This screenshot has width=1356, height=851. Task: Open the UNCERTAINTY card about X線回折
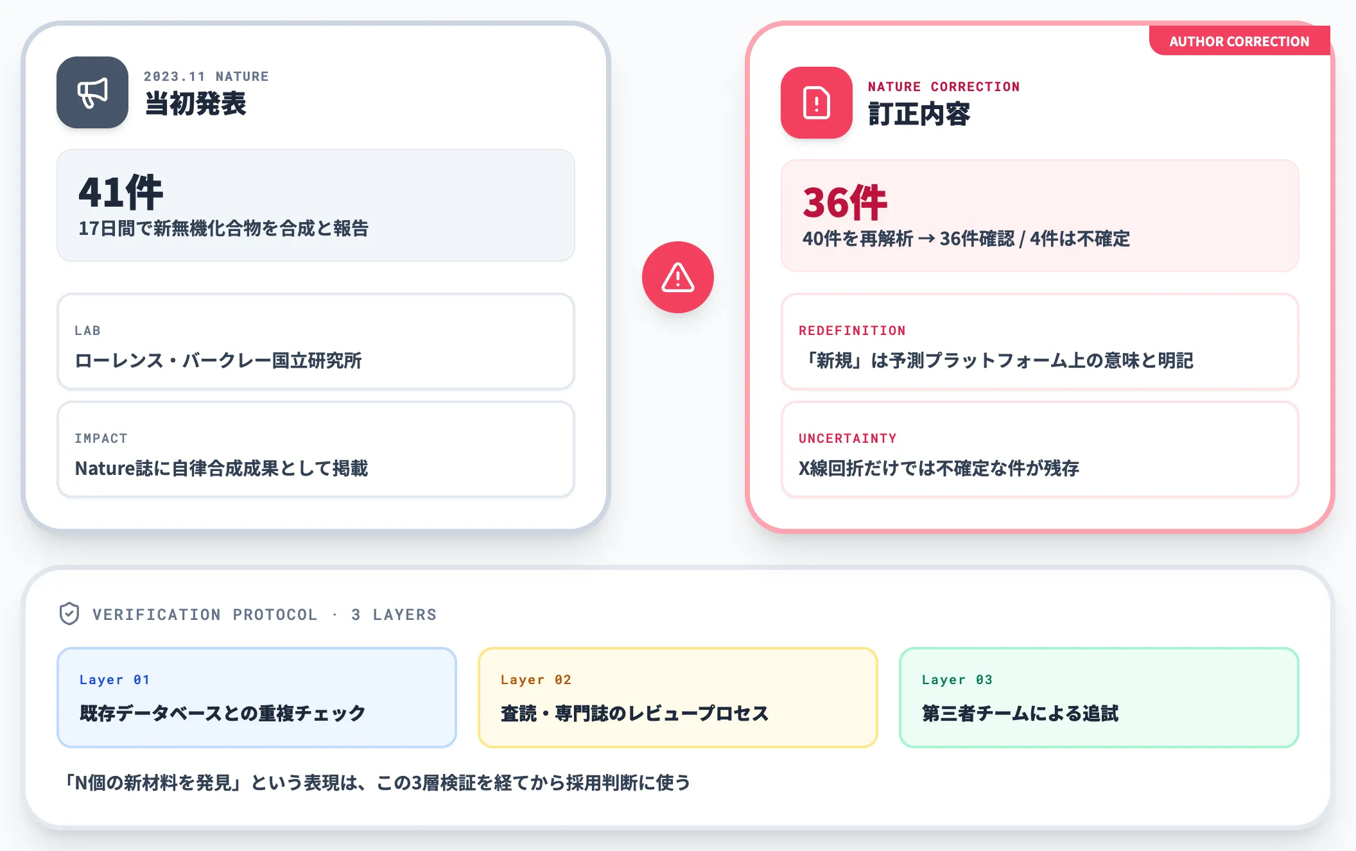pos(1040,449)
